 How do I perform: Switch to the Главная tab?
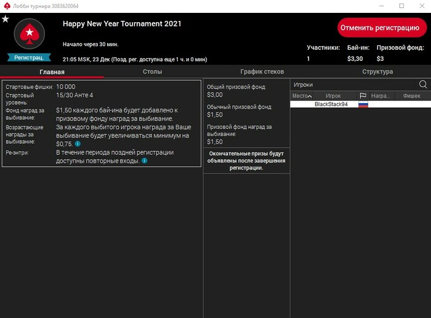point(52,72)
